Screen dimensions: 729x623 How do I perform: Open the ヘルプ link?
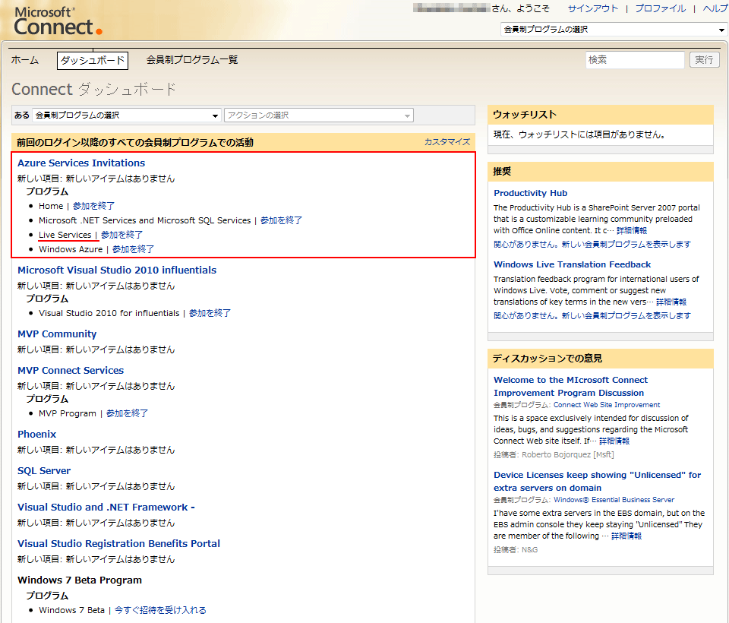click(x=715, y=8)
